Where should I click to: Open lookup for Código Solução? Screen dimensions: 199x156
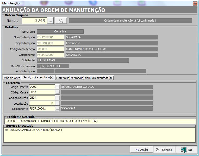[57, 98]
